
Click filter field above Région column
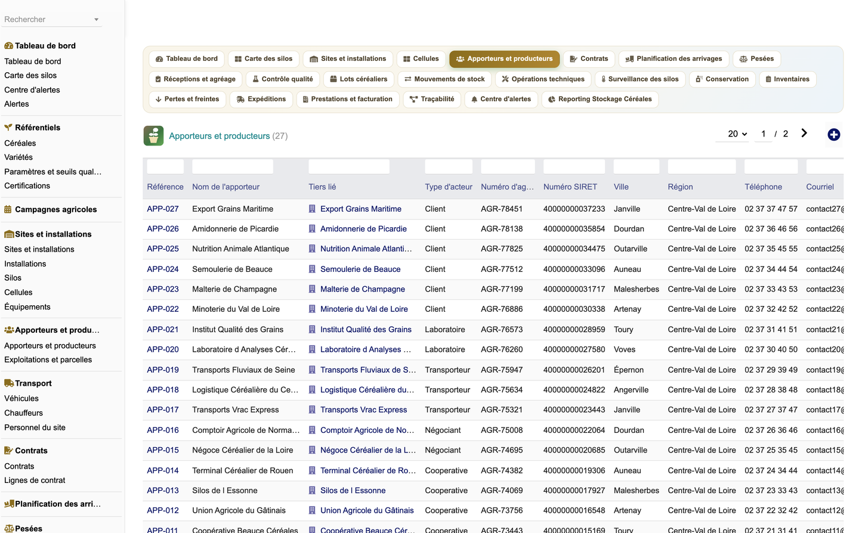[702, 166]
